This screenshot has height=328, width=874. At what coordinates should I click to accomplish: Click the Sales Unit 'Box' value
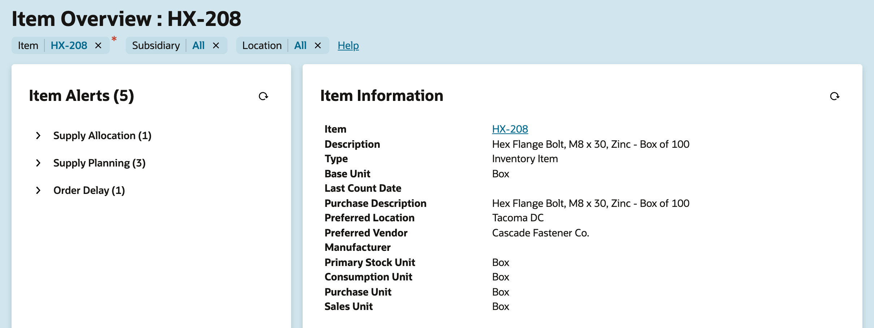501,306
